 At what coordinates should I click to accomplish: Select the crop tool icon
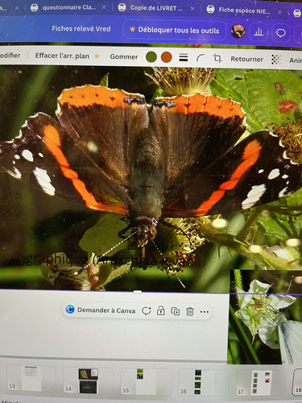coord(217,58)
